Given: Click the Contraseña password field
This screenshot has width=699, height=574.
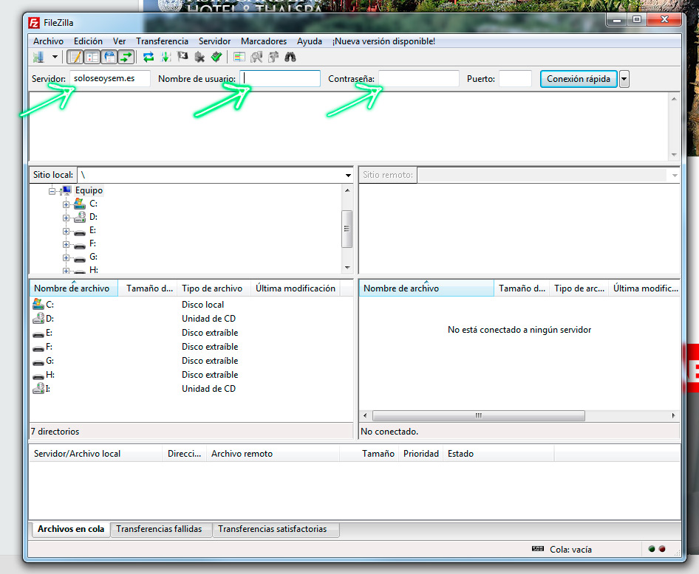Looking at the screenshot, I should point(418,79).
